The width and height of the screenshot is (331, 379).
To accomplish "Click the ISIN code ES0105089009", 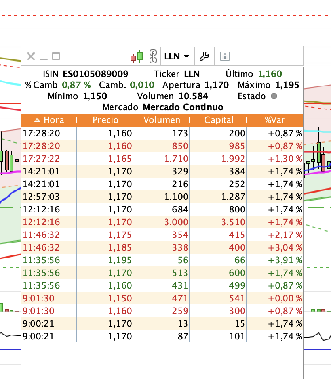I will [x=95, y=74].
